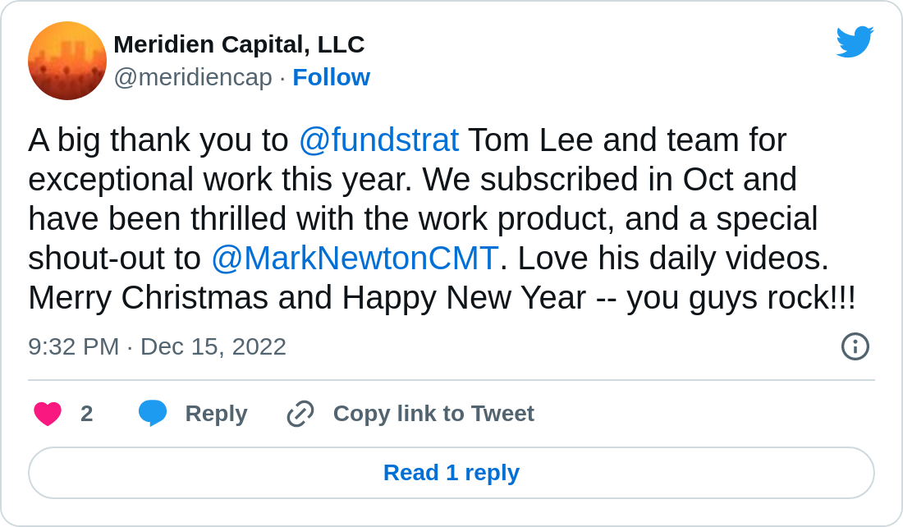Follow the @meridiencap account

(332, 77)
